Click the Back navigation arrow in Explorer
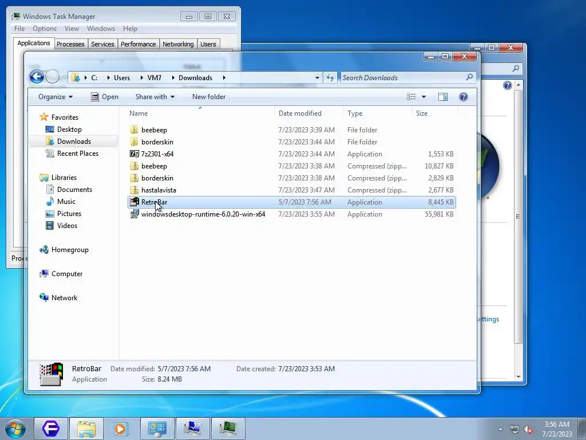Screen dimensions: 586x440 [x=37, y=77]
